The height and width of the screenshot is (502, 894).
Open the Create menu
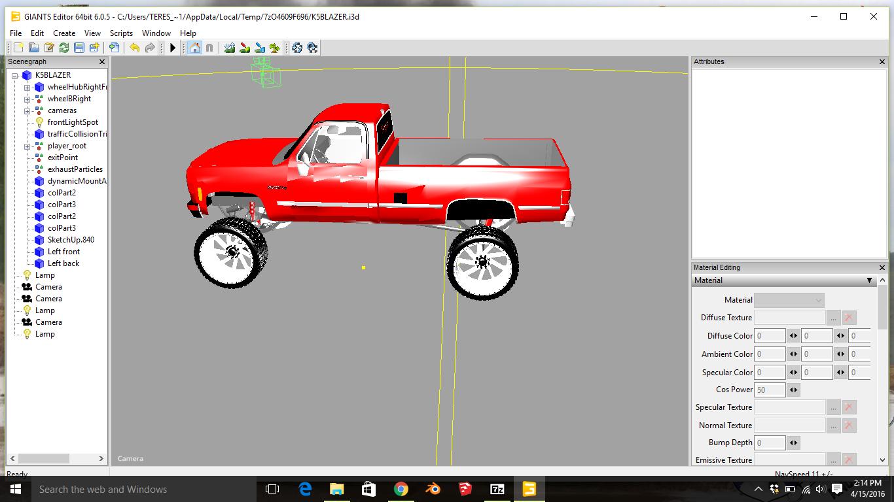[x=64, y=33]
